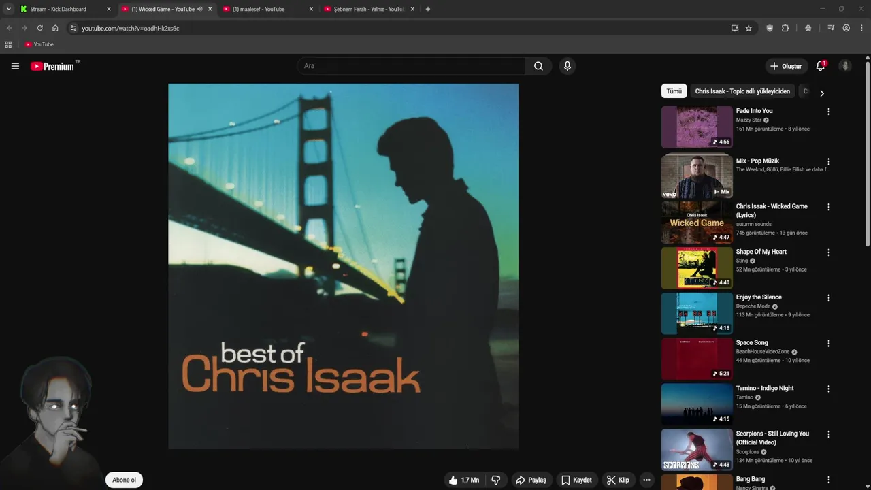The width and height of the screenshot is (871, 490).
Task: Open Scorpions Still Loving You thumbnail
Action: [x=697, y=449]
